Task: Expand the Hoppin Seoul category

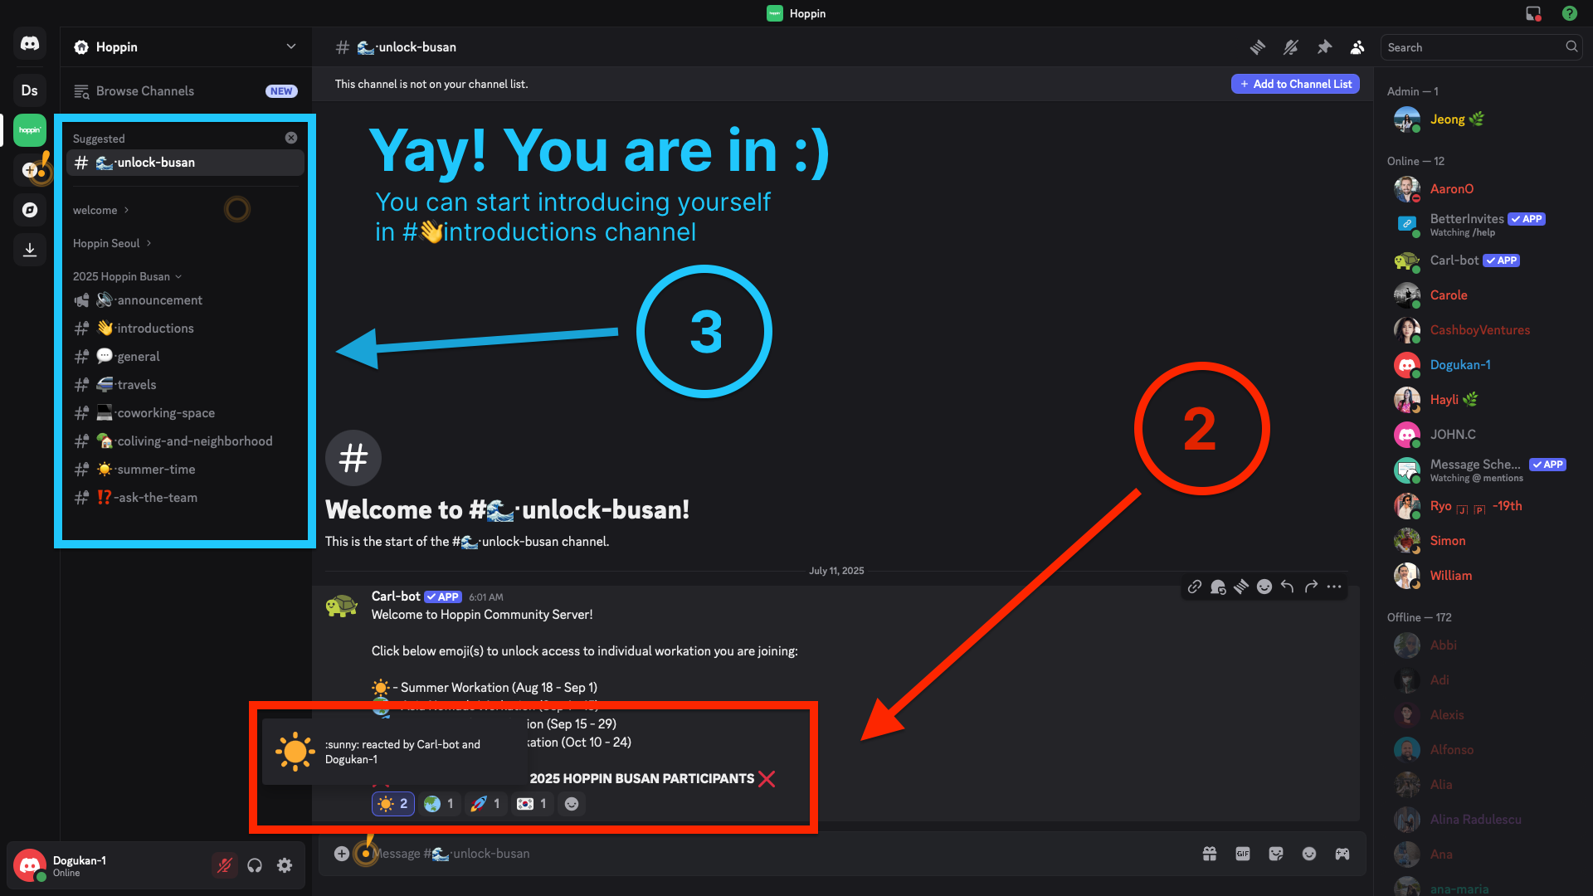Action: [112, 243]
